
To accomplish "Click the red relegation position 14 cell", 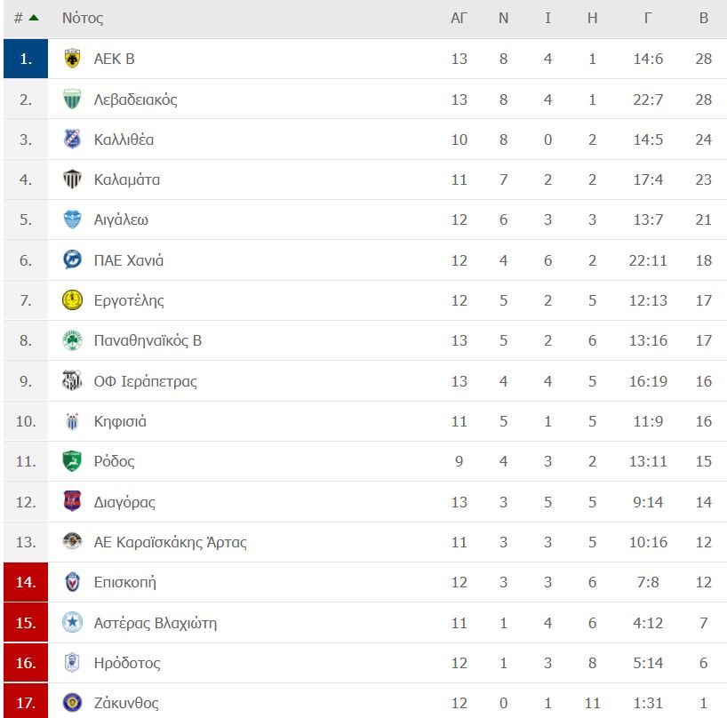I will (26, 582).
